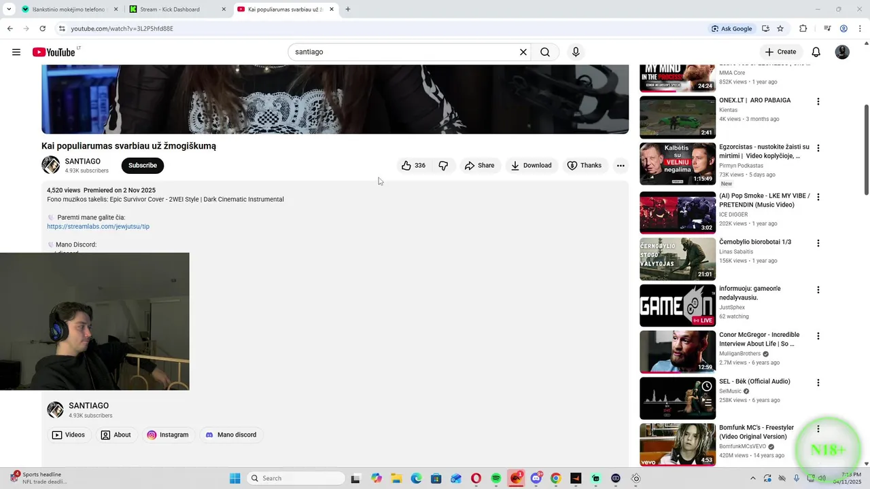Open the Create button
This screenshot has width=870, height=489.
click(x=780, y=52)
